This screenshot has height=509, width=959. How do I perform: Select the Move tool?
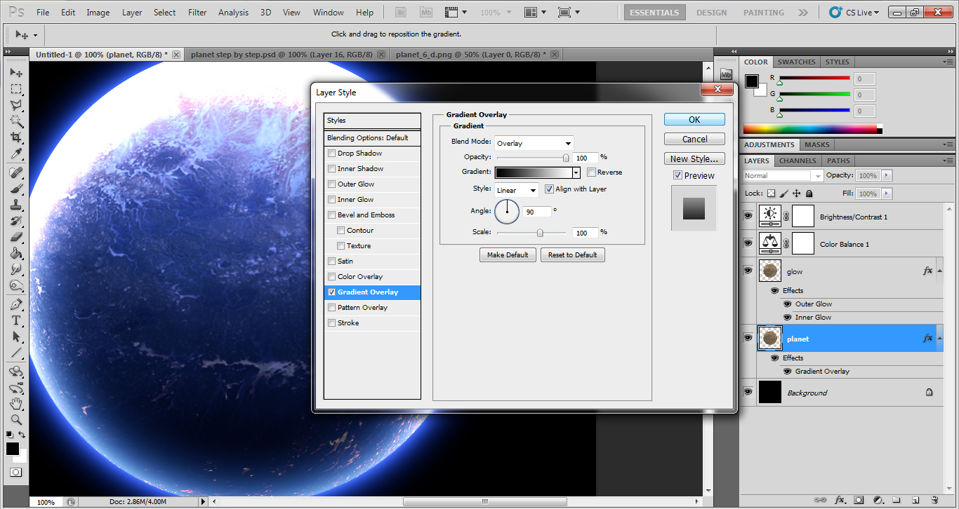(x=16, y=72)
